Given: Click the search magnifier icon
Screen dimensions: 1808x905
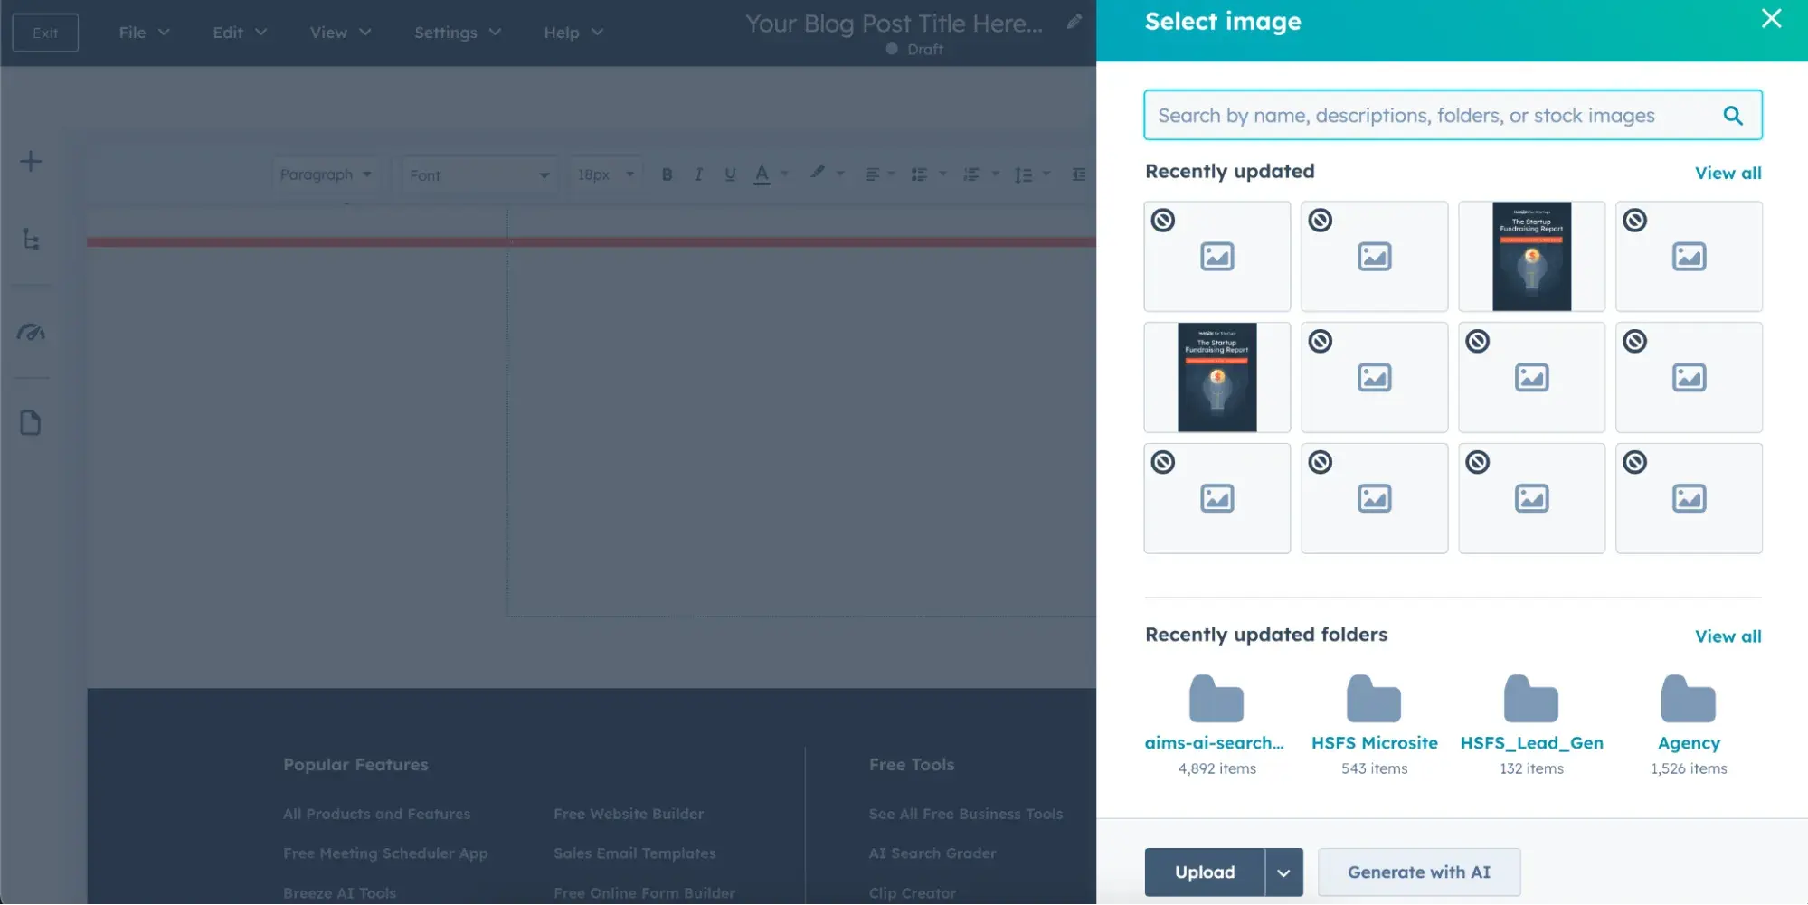Looking at the screenshot, I should click(1732, 115).
